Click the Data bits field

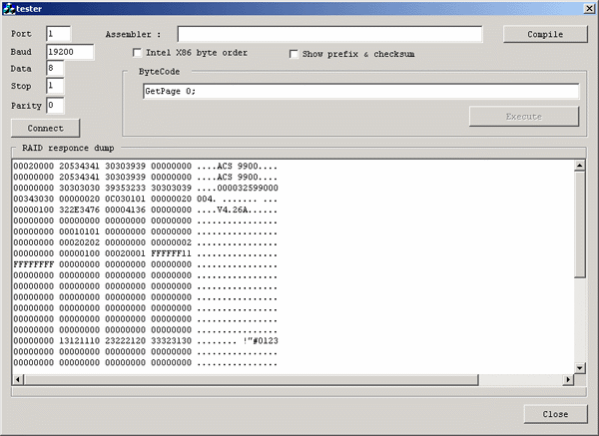(x=55, y=68)
